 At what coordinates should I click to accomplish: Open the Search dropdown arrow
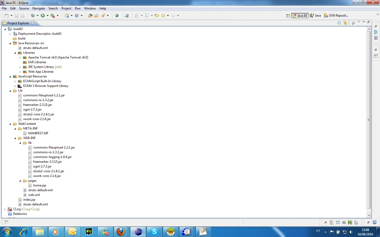tap(108, 16)
